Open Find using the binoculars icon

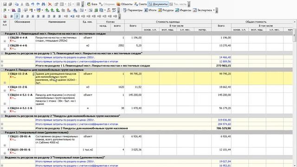pos(43,4)
